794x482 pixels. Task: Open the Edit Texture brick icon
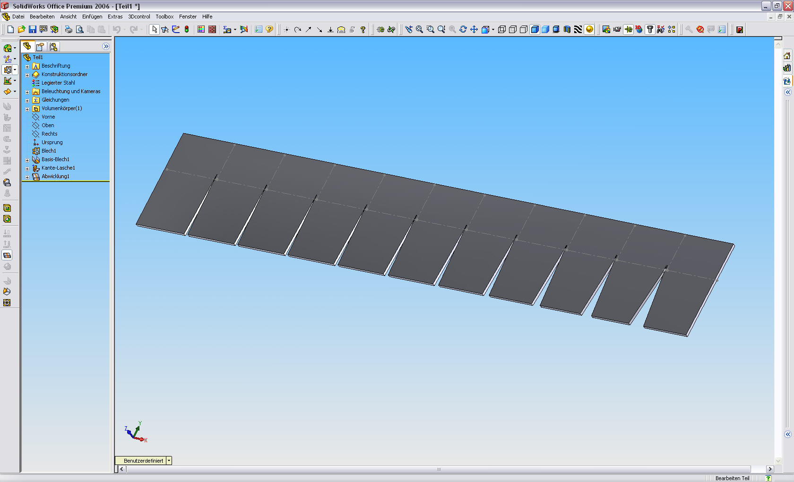click(x=212, y=29)
